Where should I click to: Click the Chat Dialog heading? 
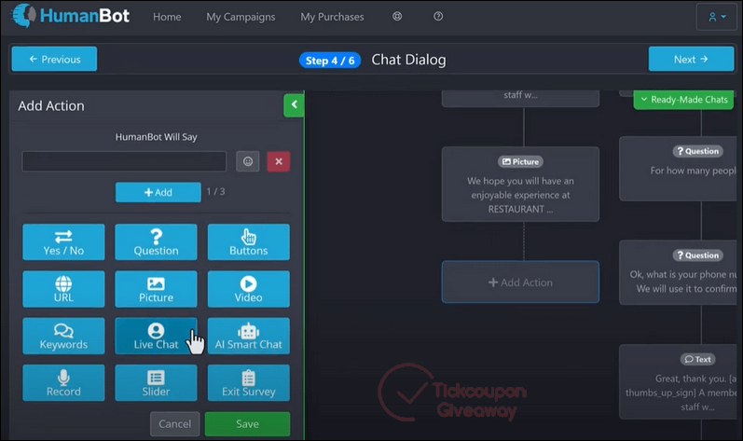point(408,60)
